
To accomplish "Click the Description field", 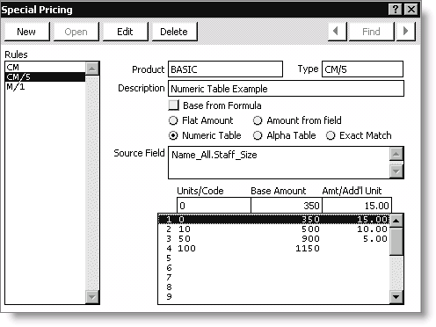I will tap(286, 89).
